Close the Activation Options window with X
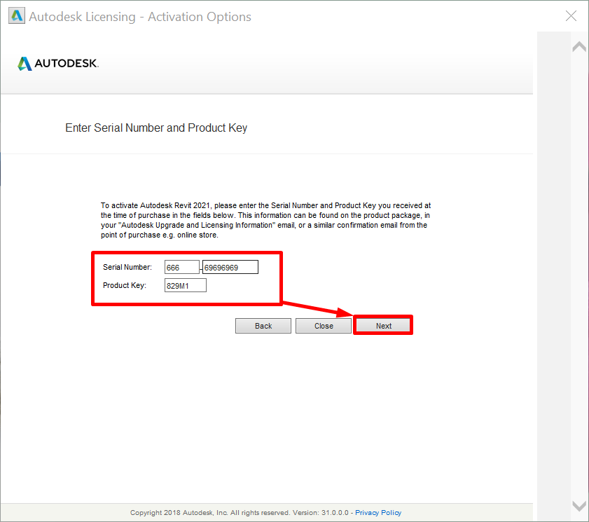 571,16
